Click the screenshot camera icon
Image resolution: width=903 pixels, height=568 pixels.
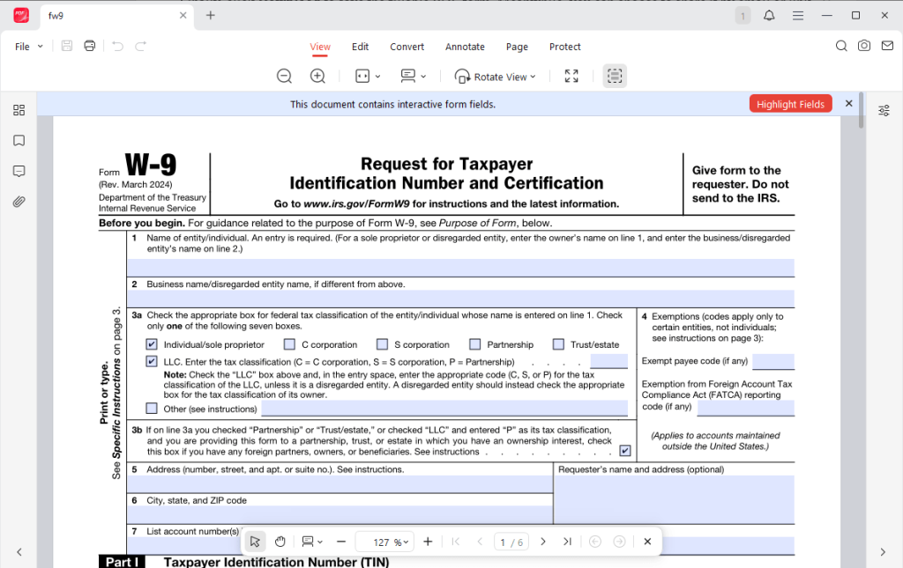click(x=864, y=46)
